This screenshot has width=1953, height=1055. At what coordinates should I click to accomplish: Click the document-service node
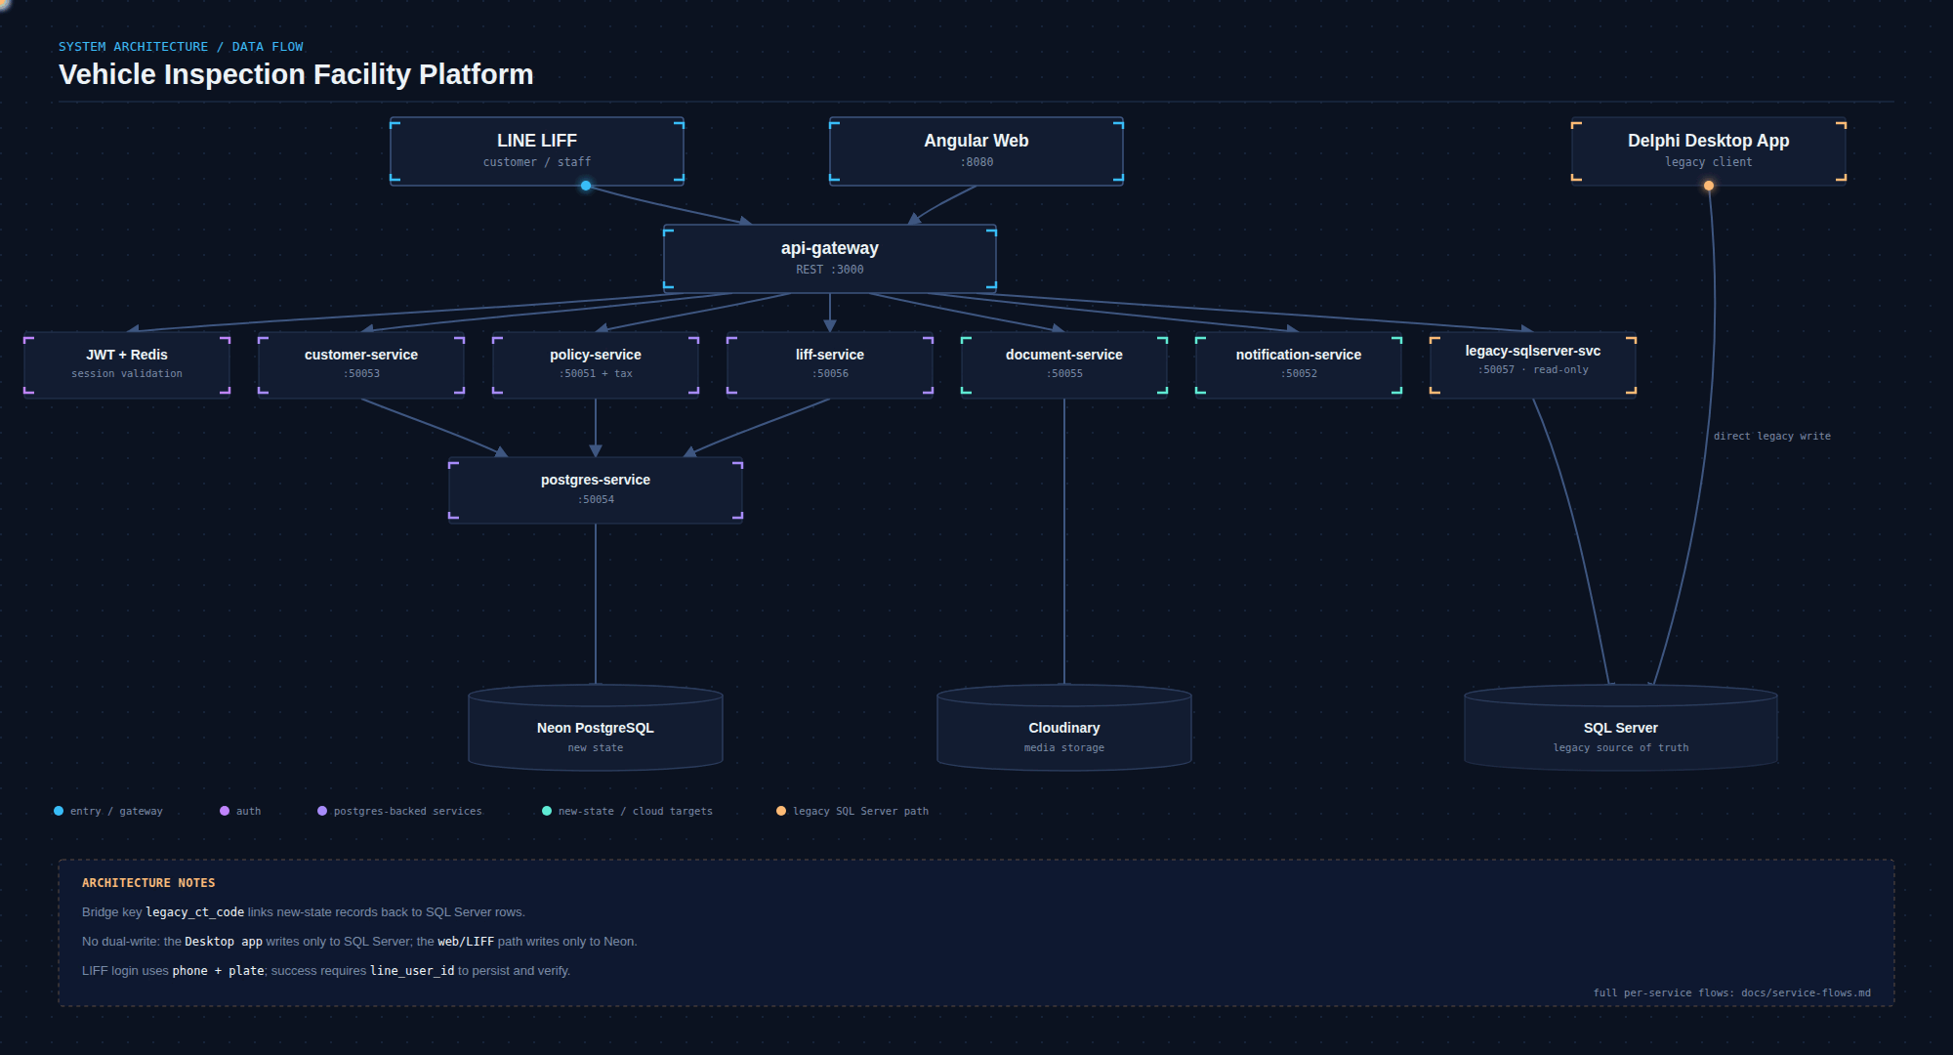(x=1064, y=366)
